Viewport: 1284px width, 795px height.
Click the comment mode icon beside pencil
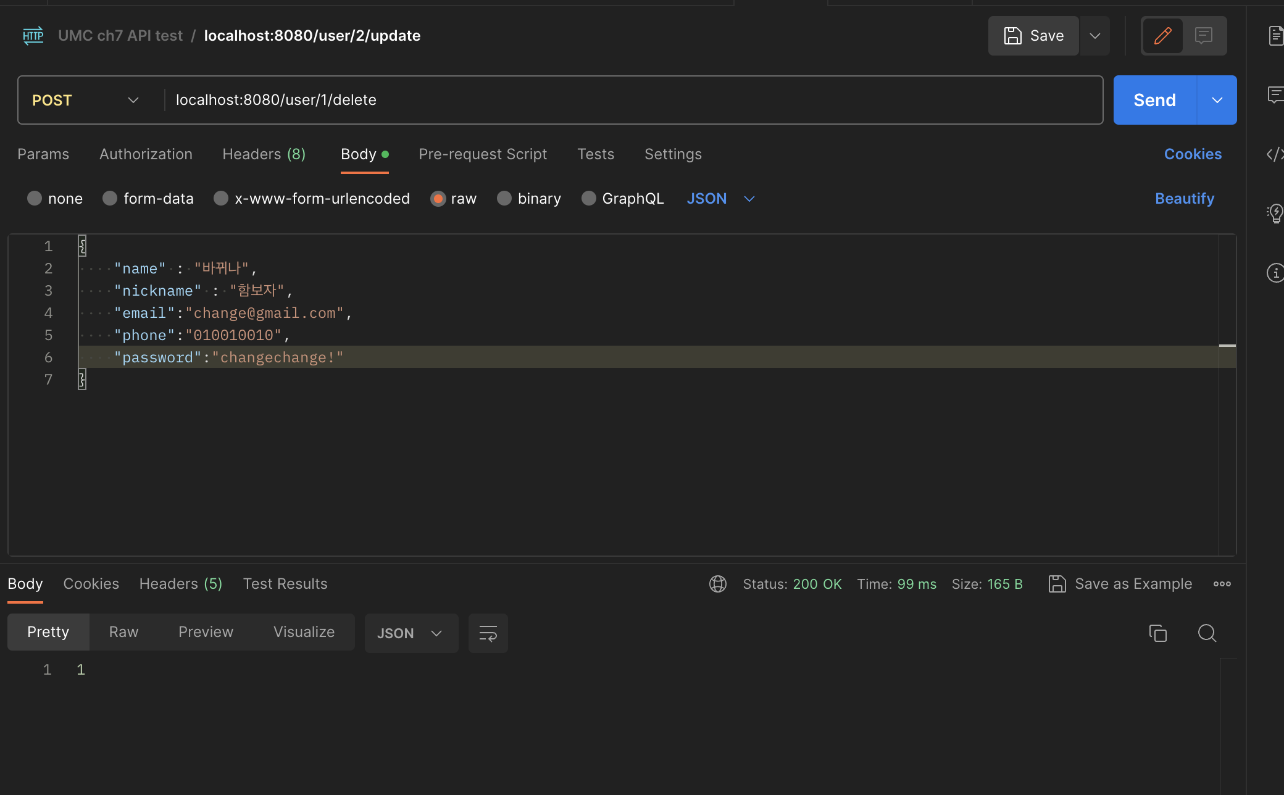pos(1203,36)
